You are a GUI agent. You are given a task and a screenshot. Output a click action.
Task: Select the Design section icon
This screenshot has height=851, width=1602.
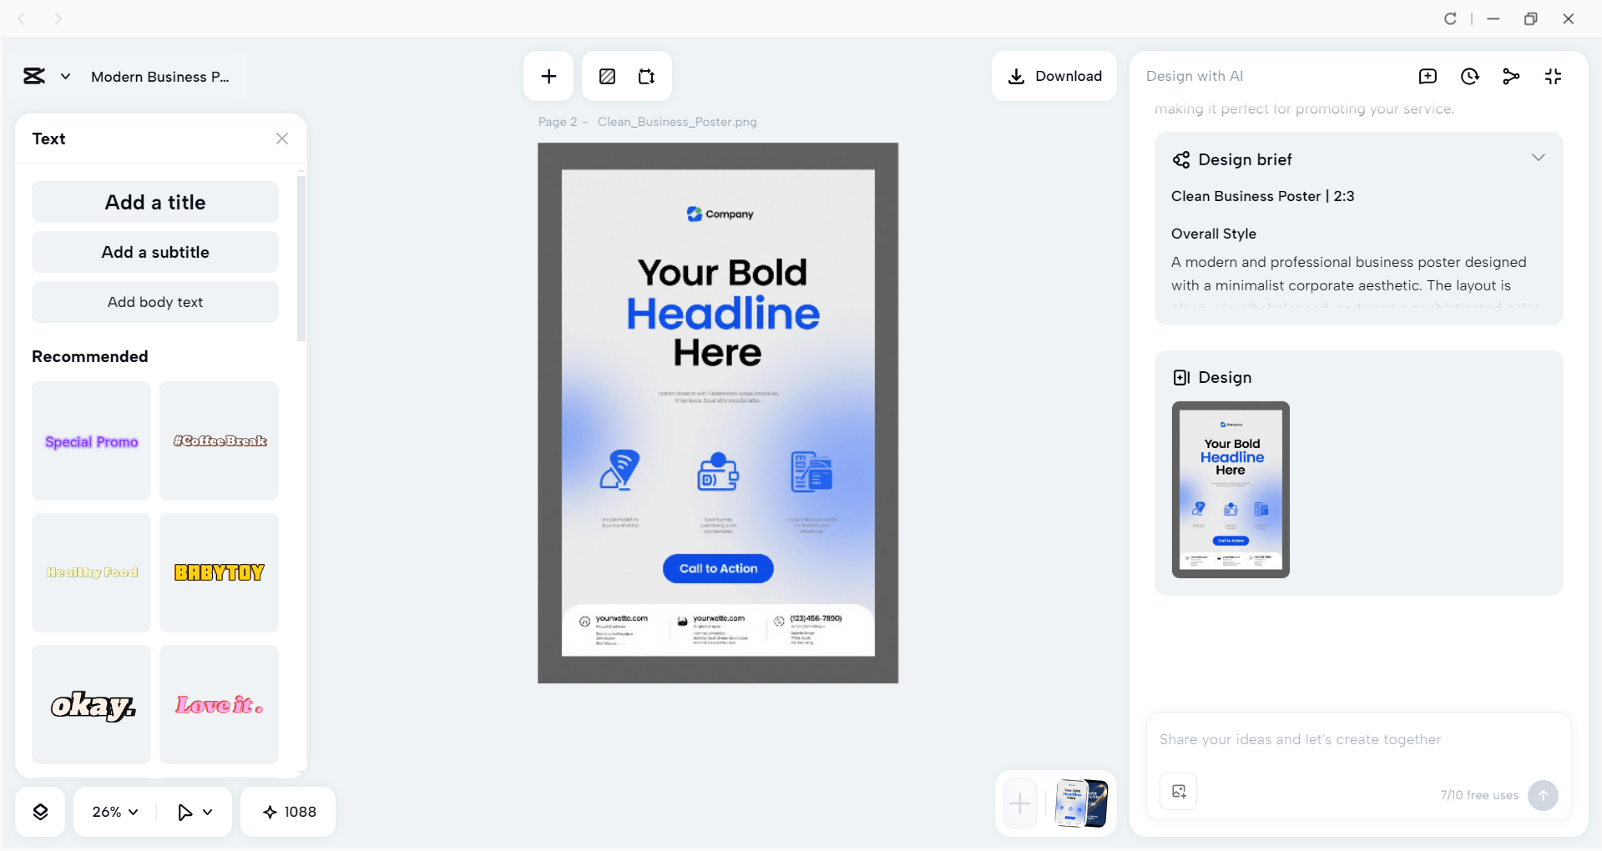tap(1181, 377)
